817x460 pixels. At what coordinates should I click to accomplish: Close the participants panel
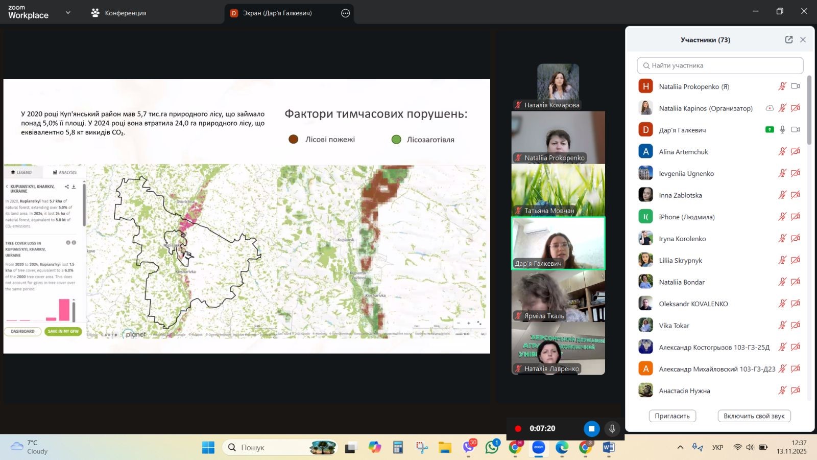pos(803,40)
